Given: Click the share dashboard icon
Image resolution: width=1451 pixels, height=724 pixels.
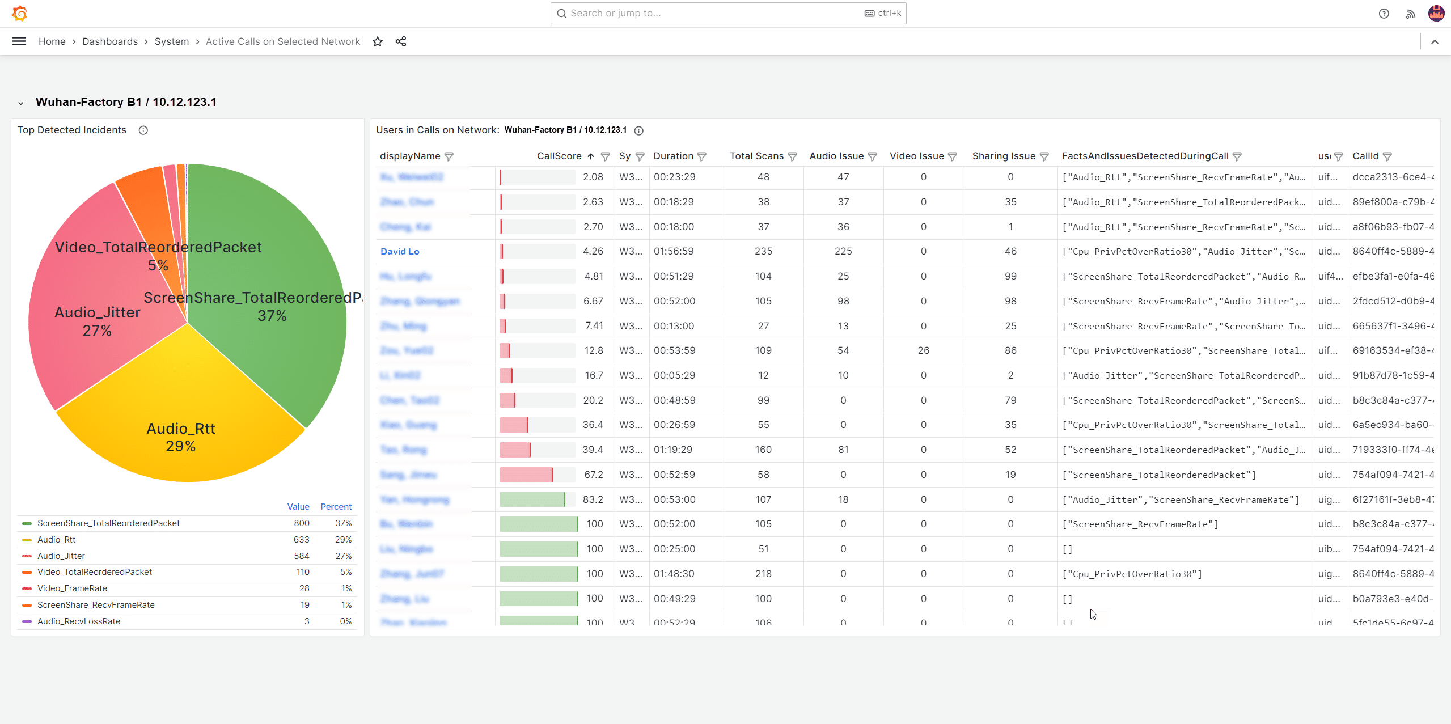Looking at the screenshot, I should click(401, 41).
